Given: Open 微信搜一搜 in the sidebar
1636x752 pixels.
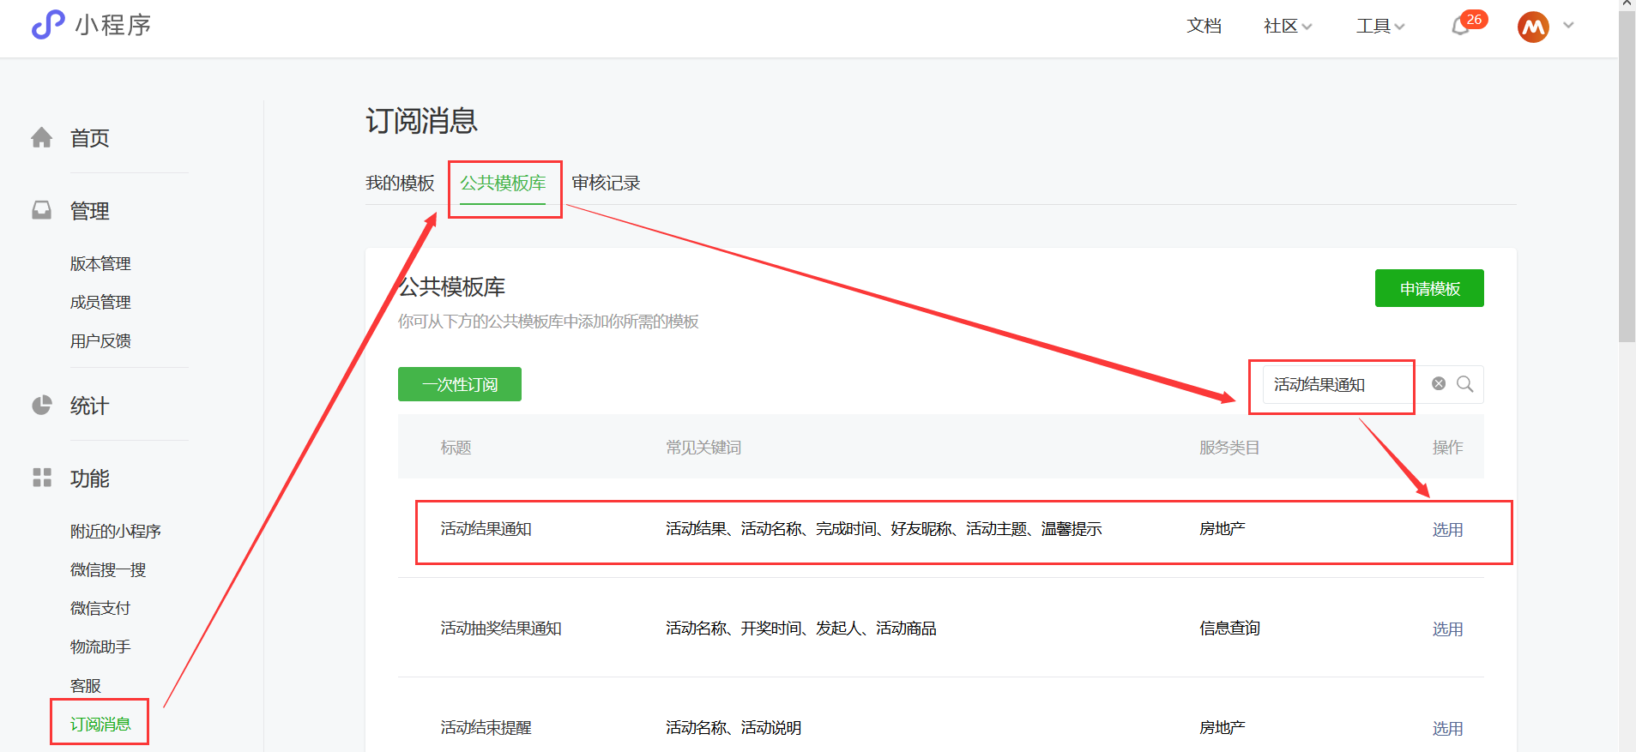Looking at the screenshot, I should click(x=108, y=569).
